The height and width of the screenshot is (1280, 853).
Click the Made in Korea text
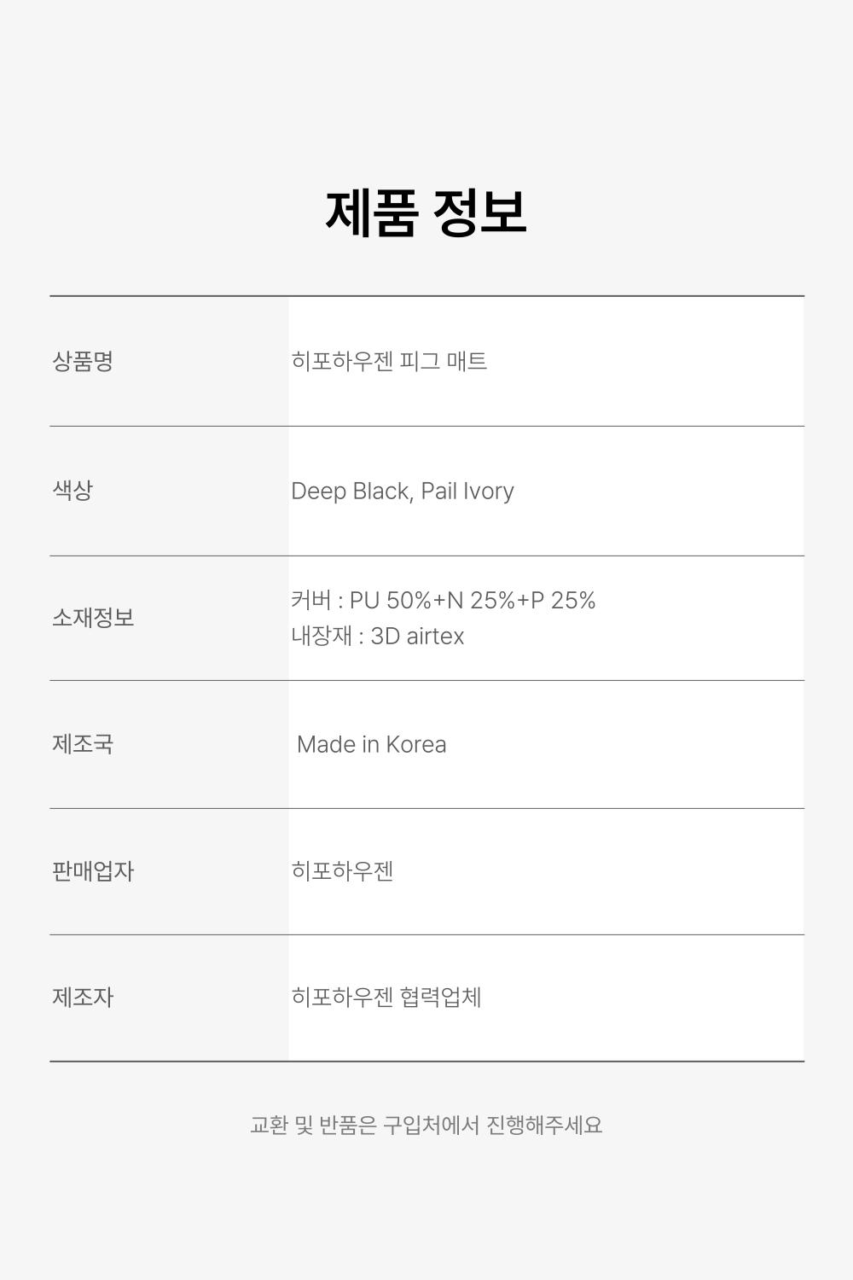tap(372, 744)
